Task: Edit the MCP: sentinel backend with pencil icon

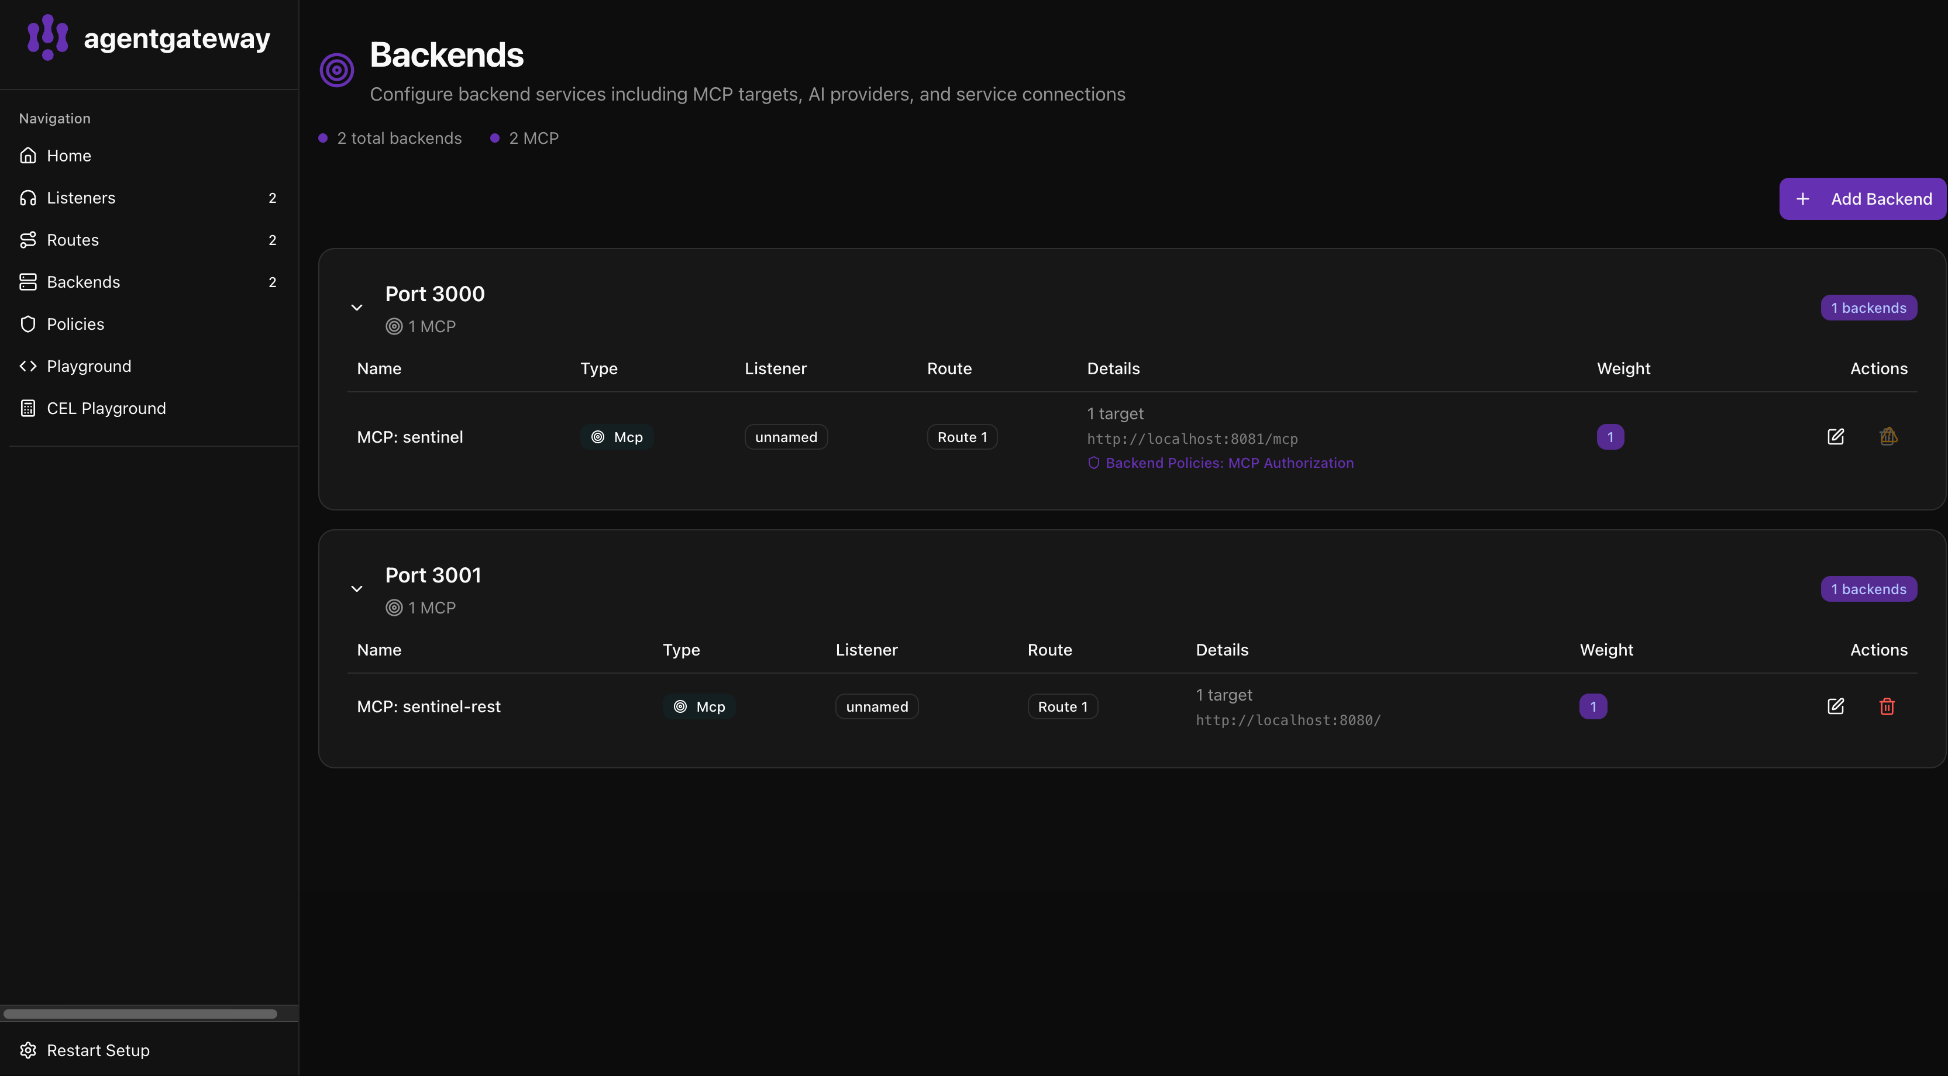Action: click(1837, 436)
